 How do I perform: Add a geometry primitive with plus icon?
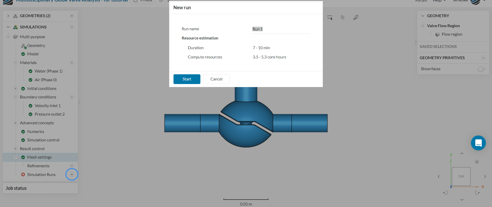click(x=483, y=58)
